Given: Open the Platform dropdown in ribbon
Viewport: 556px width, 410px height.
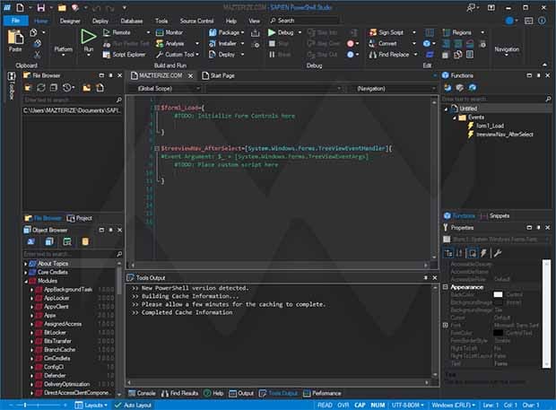Looking at the screenshot, I should point(63,50).
